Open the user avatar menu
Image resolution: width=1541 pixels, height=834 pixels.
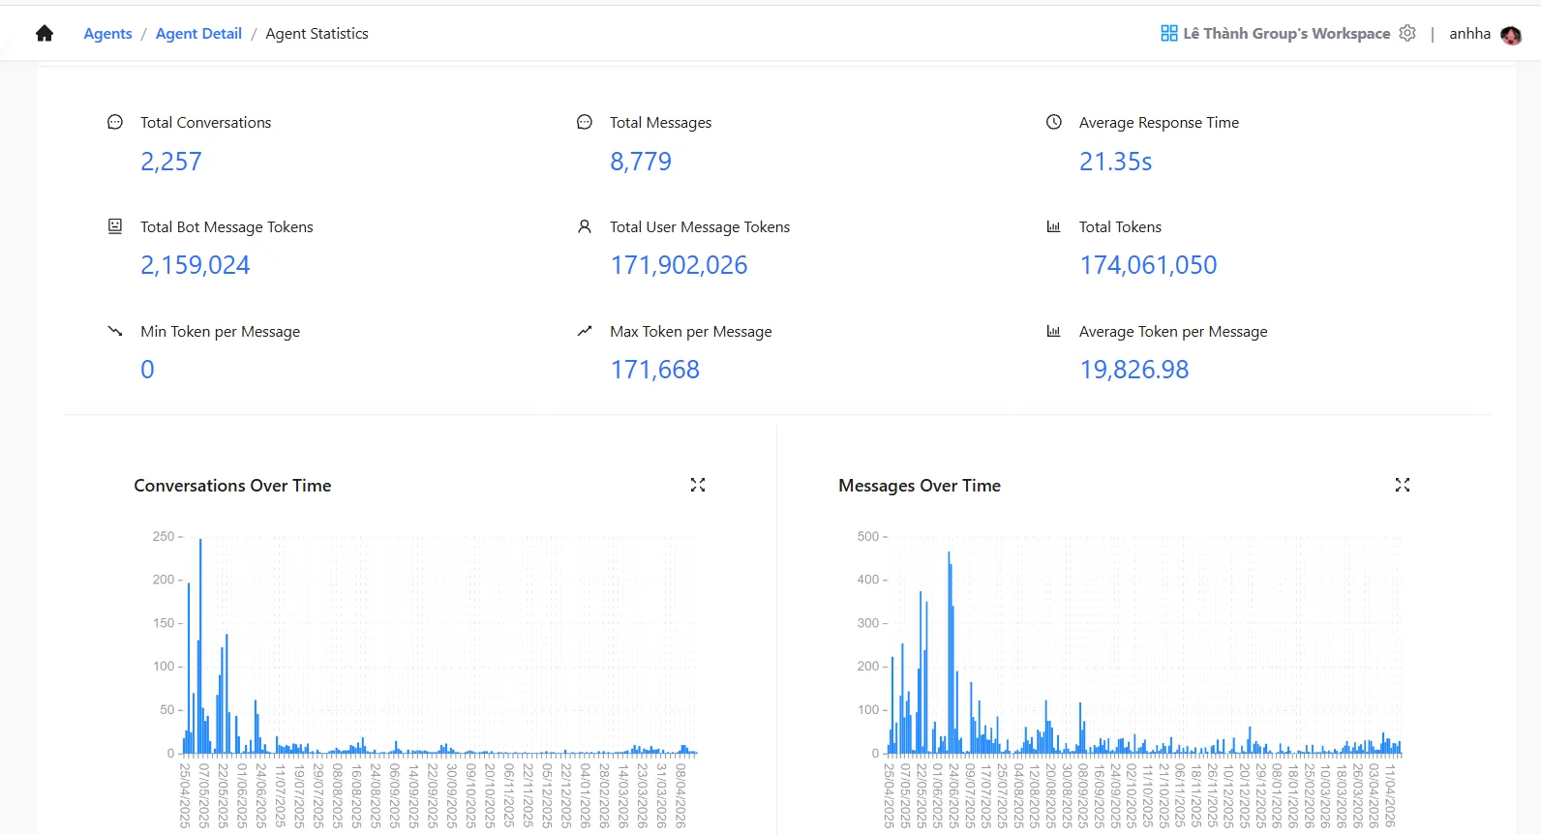(1511, 35)
